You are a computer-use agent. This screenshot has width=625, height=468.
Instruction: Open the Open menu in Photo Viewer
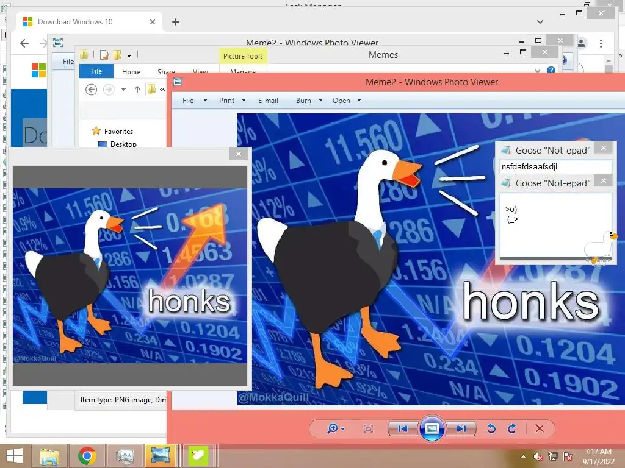(x=341, y=101)
